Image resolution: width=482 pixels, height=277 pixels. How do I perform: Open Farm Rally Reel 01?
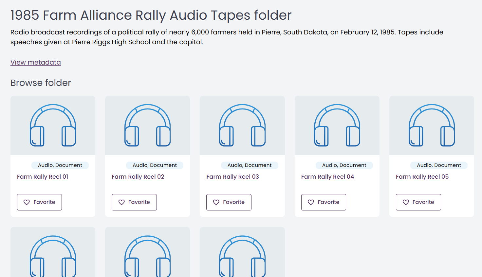tap(43, 177)
